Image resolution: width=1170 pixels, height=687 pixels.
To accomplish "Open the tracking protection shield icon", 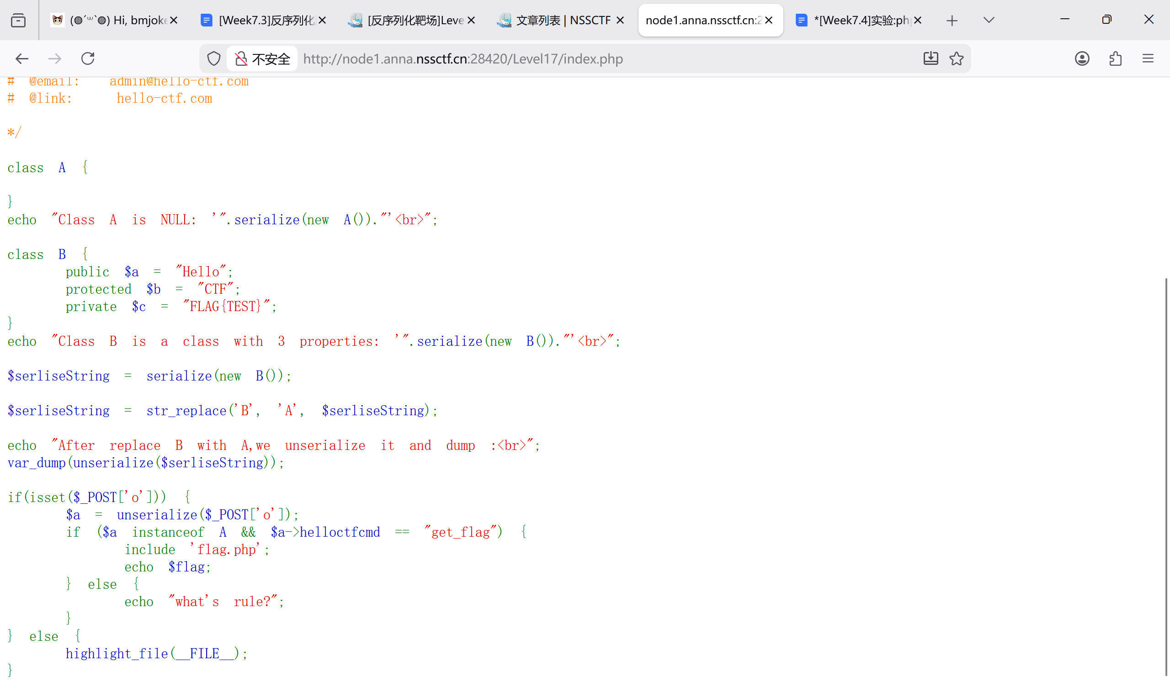I will click(x=213, y=59).
